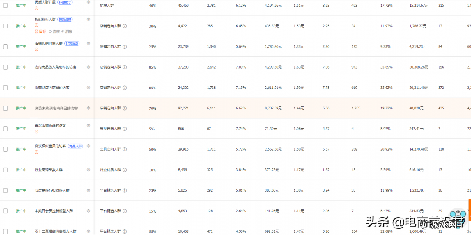This screenshot has height=235, width=471.
Task: Click pause icon under 喜欢相似宝贝的访客
Action: [x=36, y=152]
